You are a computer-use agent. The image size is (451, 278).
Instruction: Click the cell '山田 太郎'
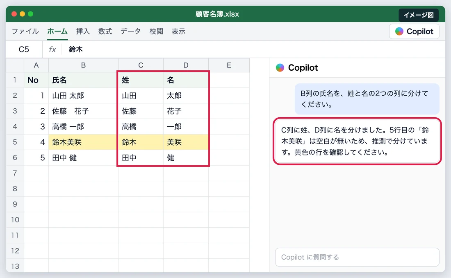[x=83, y=96]
